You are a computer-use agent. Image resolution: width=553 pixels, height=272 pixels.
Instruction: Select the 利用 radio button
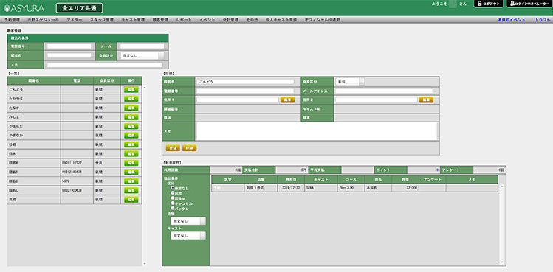pyautogui.click(x=173, y=193)
